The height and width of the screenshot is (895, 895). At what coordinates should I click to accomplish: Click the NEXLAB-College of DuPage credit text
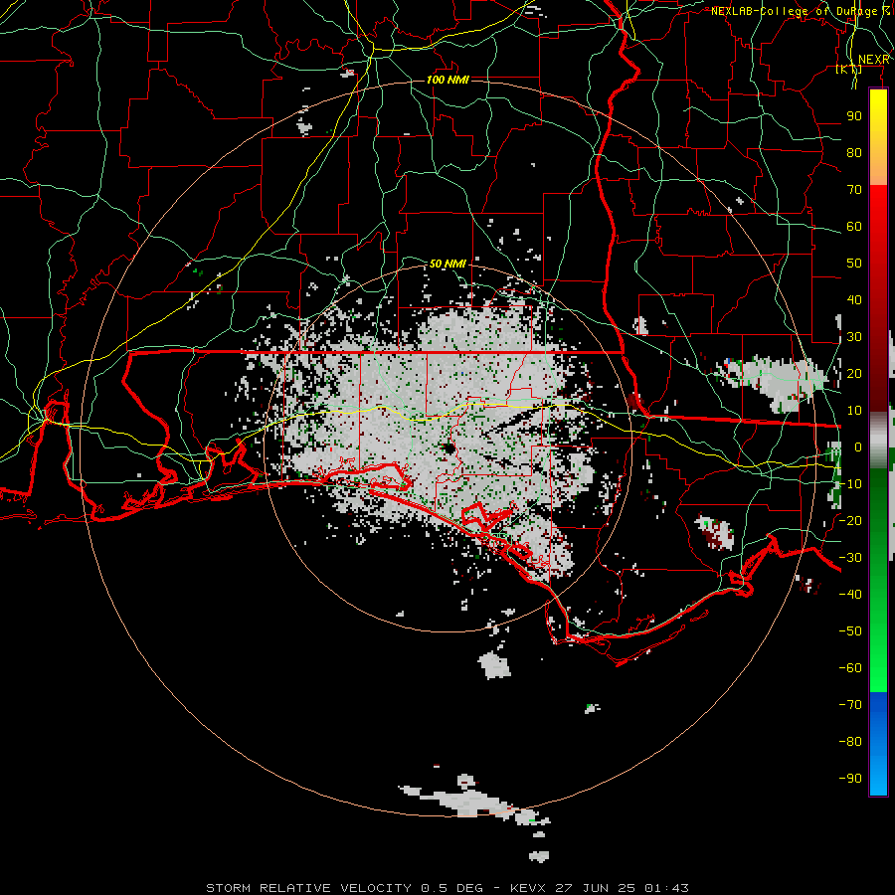[x=801, y=11]
